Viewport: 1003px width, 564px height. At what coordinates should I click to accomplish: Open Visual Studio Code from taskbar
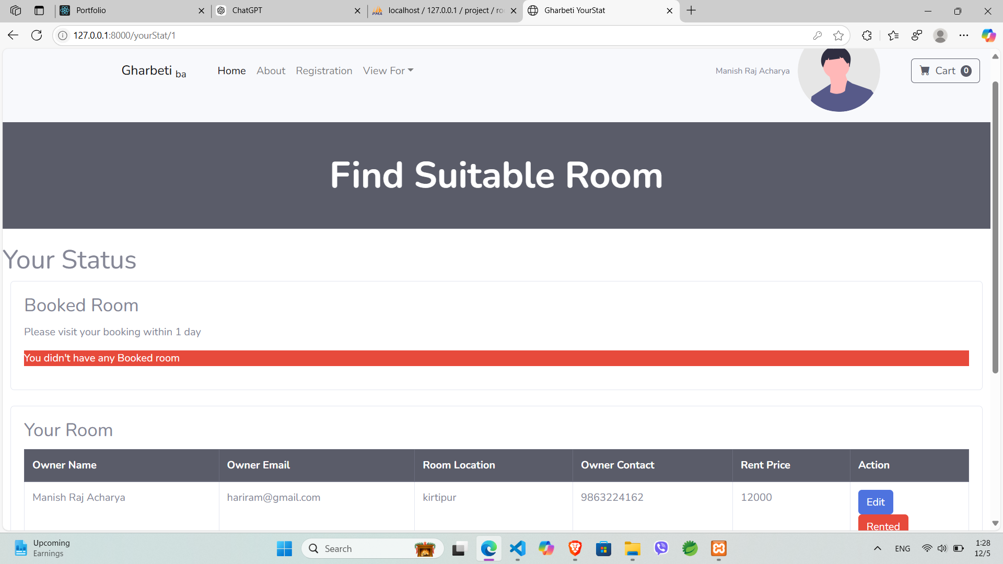tap(517, 548)
